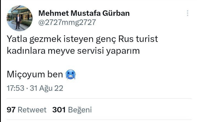This screenshot has width=197, height=122.
Task: Open the Beğeni label to list likes
Action: (x=79, y=110)
